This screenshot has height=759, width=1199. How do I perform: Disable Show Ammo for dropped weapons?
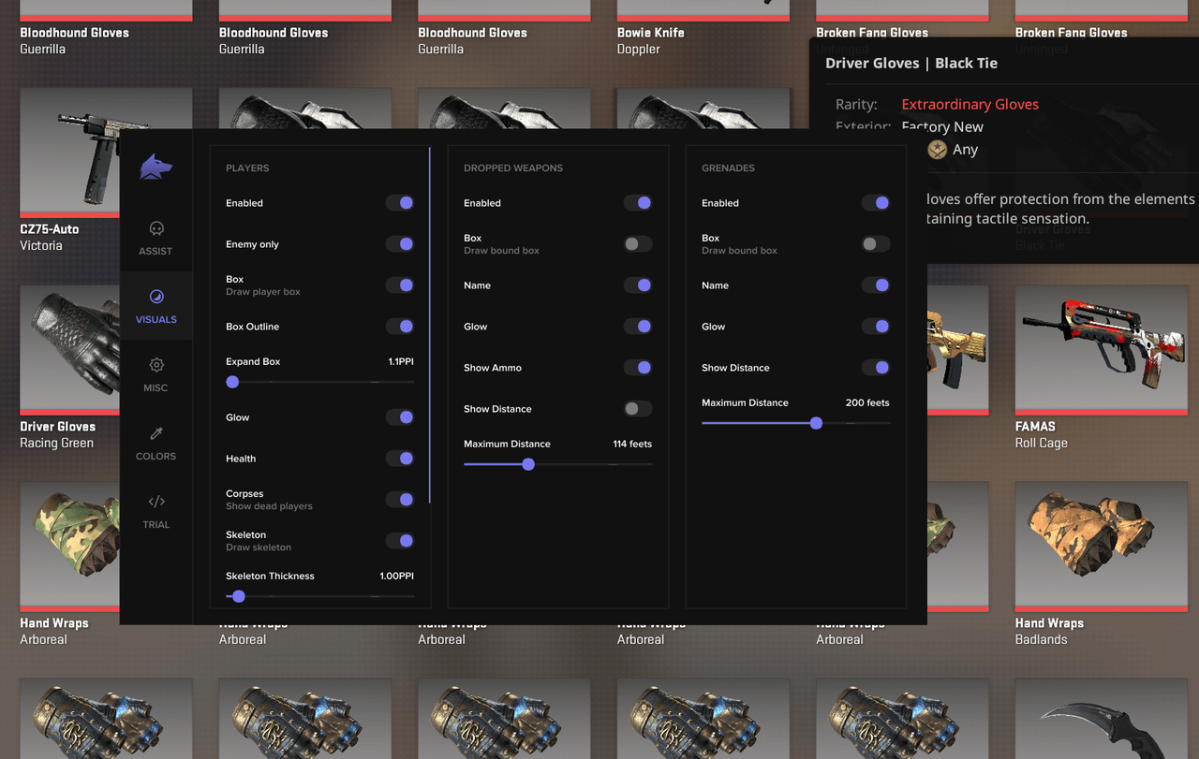(638, 367)
